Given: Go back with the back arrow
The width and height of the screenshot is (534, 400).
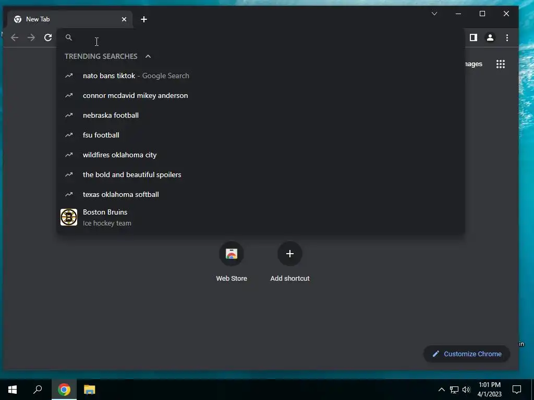Looking at the screenshot, I should [15, 37].
